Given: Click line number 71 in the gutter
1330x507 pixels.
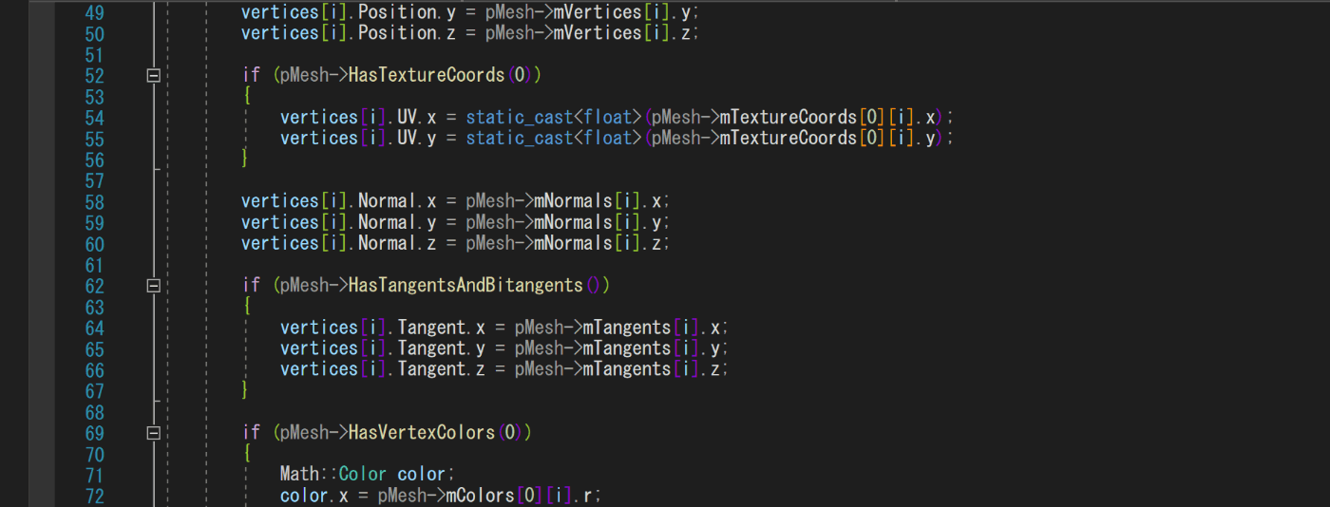Looking at the screenshot, I should (x=94, y=475).
